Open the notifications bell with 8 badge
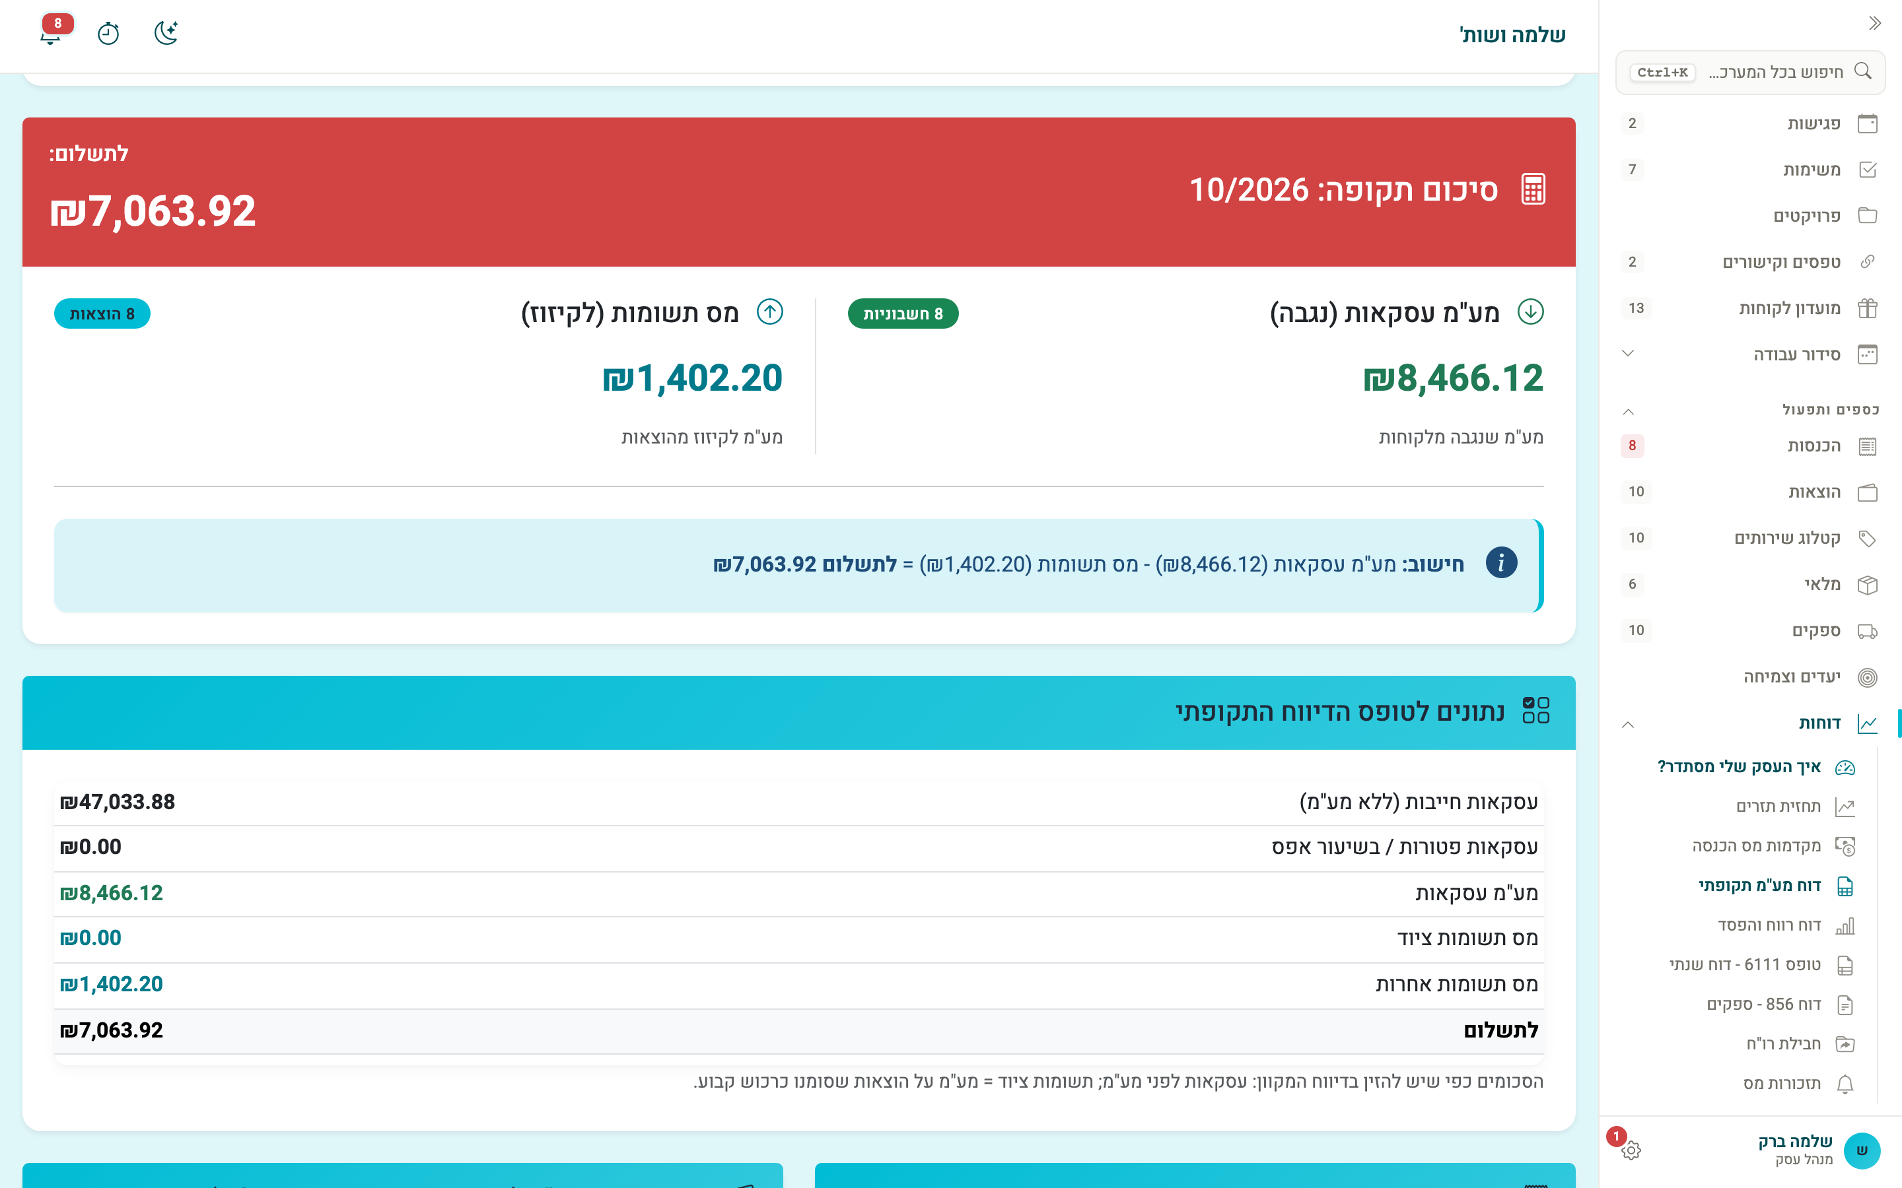1902x1188 pixels. (x=51, y=33)
